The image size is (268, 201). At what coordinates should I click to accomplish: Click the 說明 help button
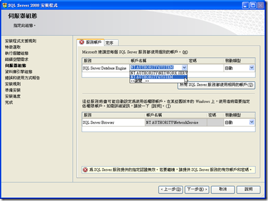click(x=248, y=189)
